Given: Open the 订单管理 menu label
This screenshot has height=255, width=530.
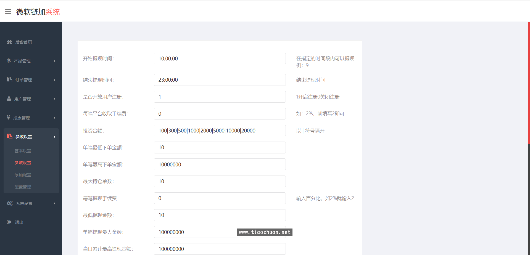Looking at the screenshot, I should 23,80.
